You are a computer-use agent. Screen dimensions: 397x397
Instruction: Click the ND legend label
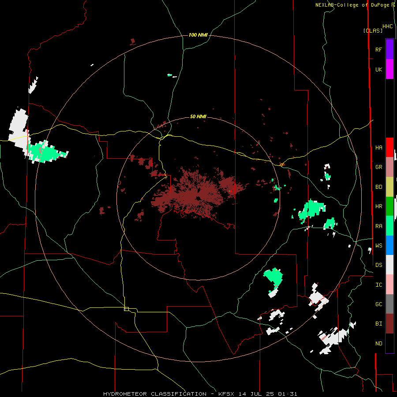[x=378, y=344]
